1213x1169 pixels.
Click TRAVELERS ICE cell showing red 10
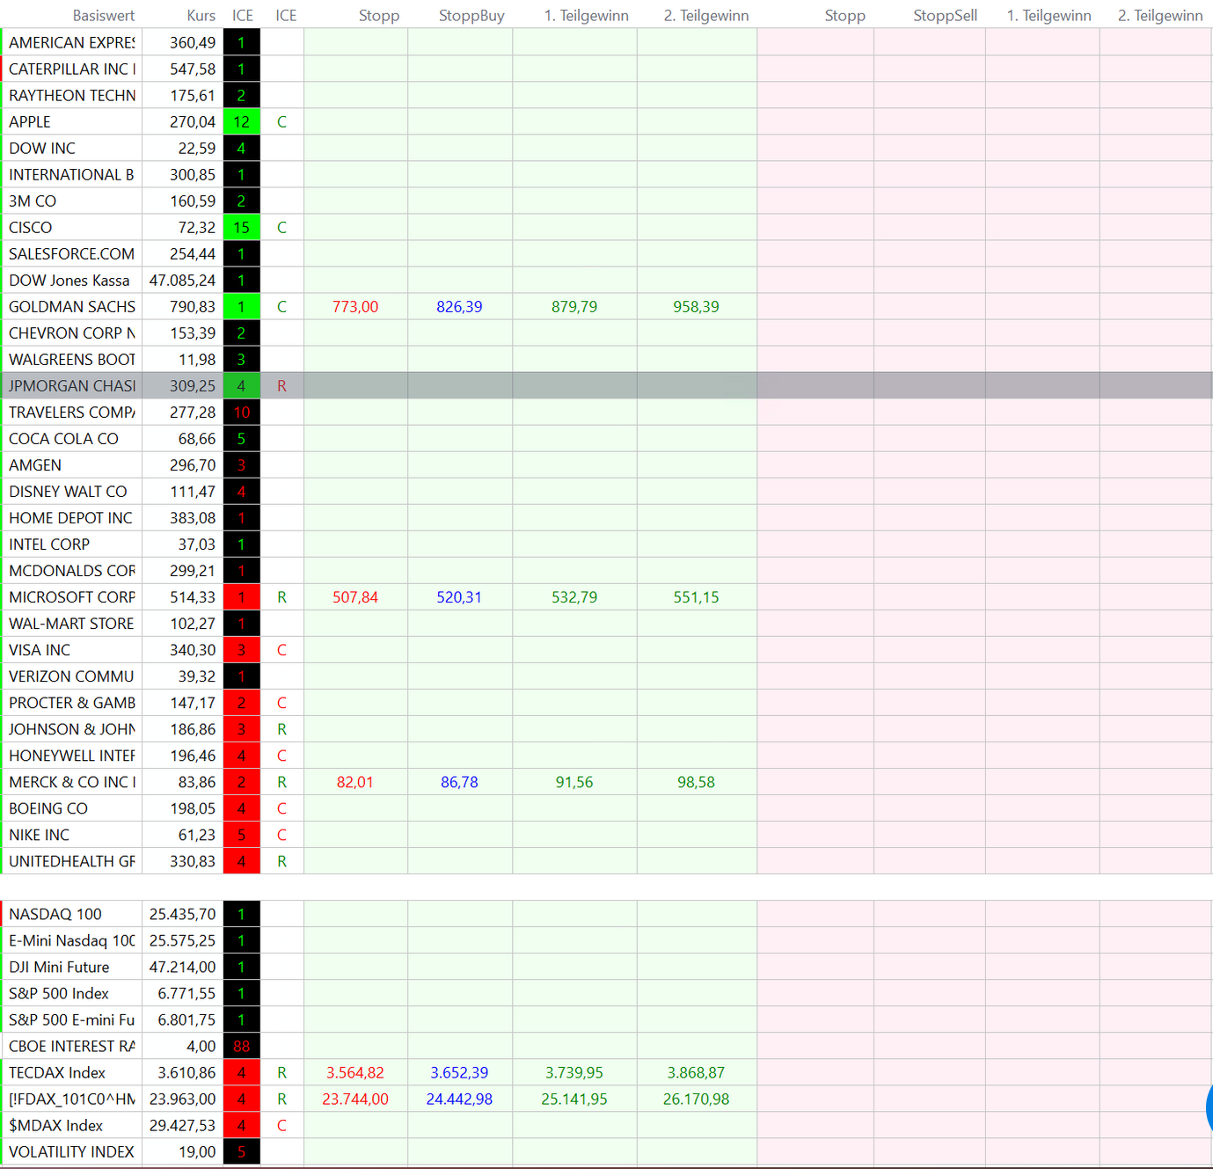[x=242, y=413]
